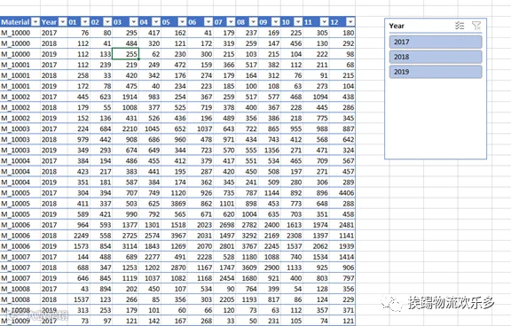Select the Year slicer title

point(397,26)
